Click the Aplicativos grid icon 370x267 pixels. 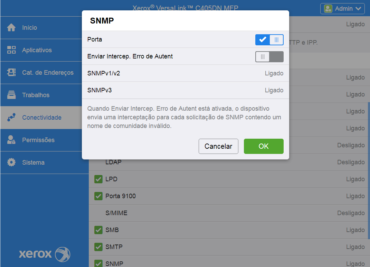click(11, 50)
